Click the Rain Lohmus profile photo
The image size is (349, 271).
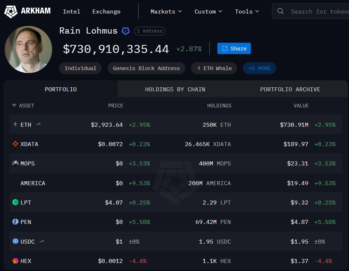pos(28,49)
